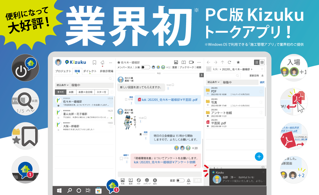The image size is (319, 195).
Task: Click the notification bell icon at the top
Action: tap(102, 63)
